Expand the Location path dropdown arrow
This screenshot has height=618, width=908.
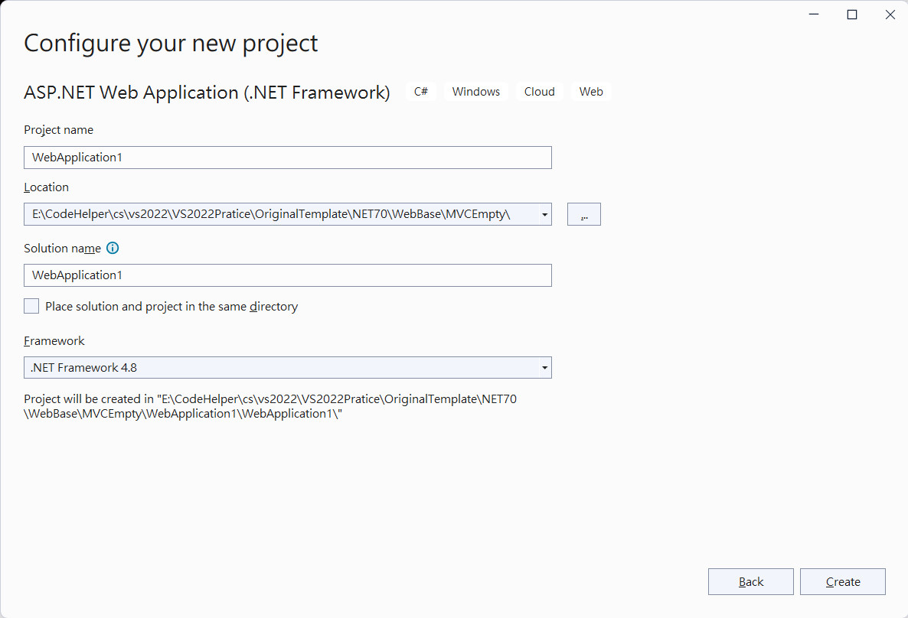(544, 215)
